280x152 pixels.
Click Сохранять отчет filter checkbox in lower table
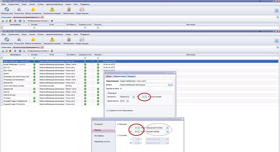tap(85, 58)
